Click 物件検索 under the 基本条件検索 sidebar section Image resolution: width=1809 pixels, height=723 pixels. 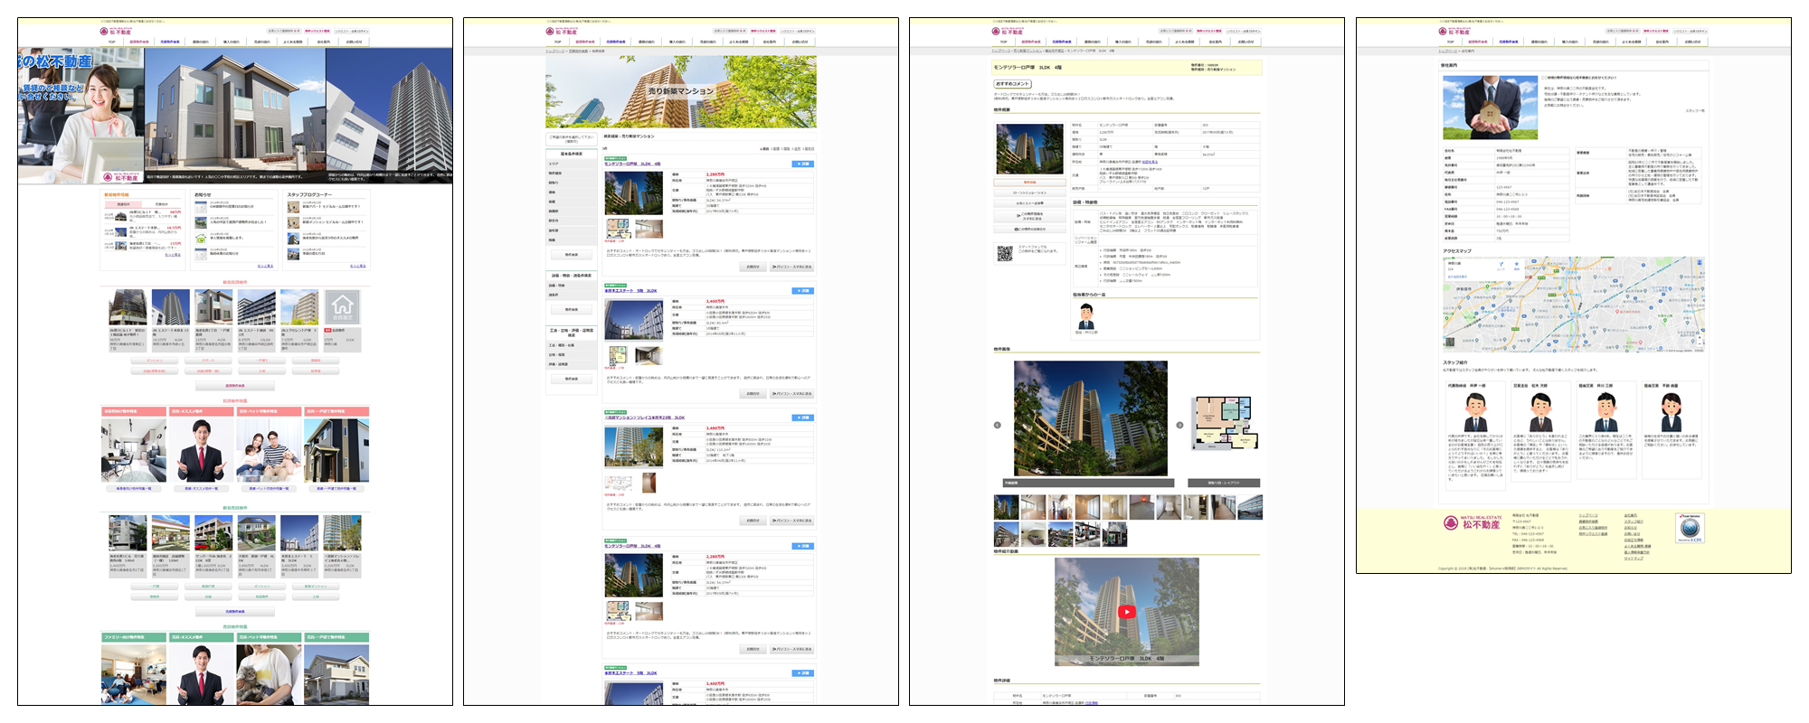click(x=572, y=255)
